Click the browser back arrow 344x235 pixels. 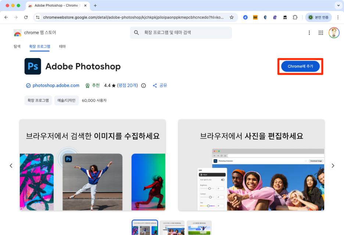click(6, 17)
